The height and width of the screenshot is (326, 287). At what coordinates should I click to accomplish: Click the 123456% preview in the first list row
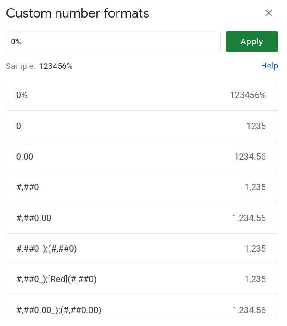pyautogui.click(x=248, y=95)
